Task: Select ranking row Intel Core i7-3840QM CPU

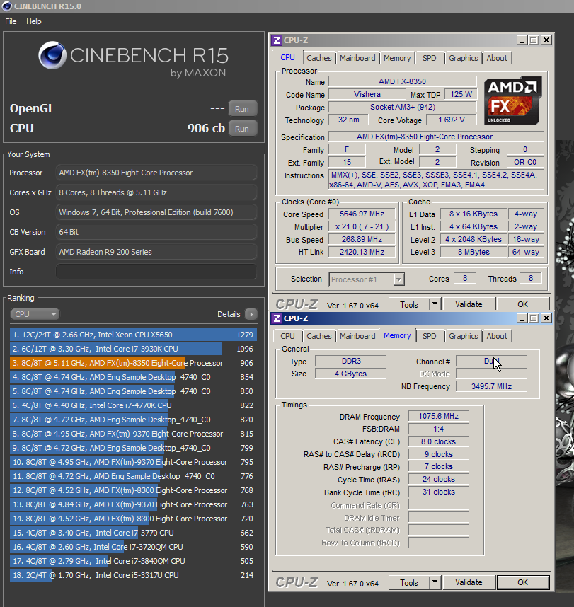Action: coord(133,561)
